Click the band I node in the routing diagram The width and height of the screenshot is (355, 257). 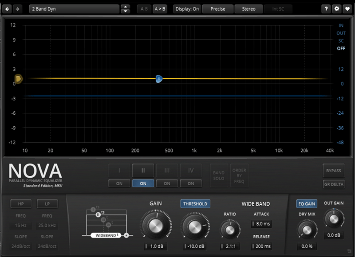(x=93, y=210)
